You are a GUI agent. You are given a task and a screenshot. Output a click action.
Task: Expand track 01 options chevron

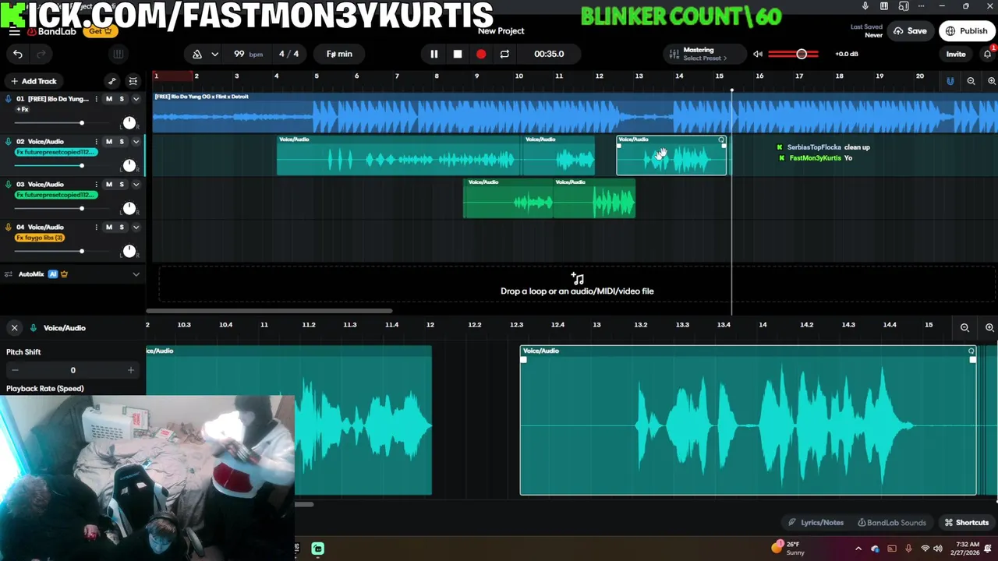click(x=136, y=99)
